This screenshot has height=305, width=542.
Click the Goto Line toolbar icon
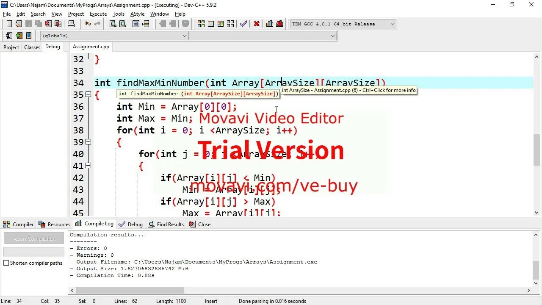click(x=146, y=24)
